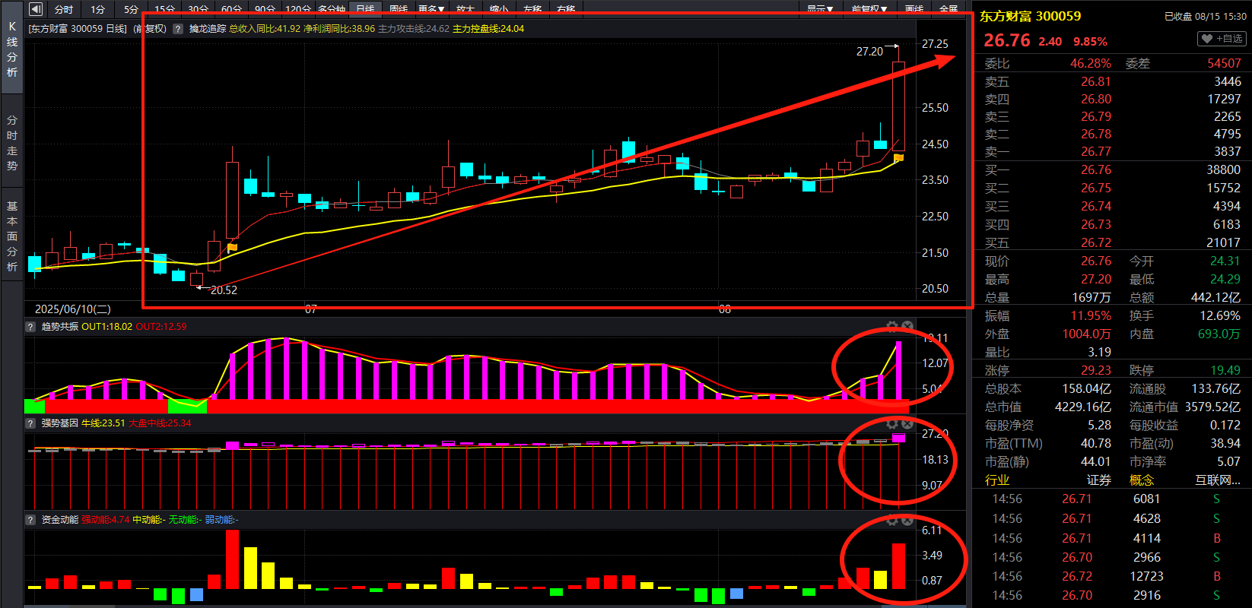1252x608 pixels.
Task: Open the 基本面分析 side tab
Action: click(12, 236)
